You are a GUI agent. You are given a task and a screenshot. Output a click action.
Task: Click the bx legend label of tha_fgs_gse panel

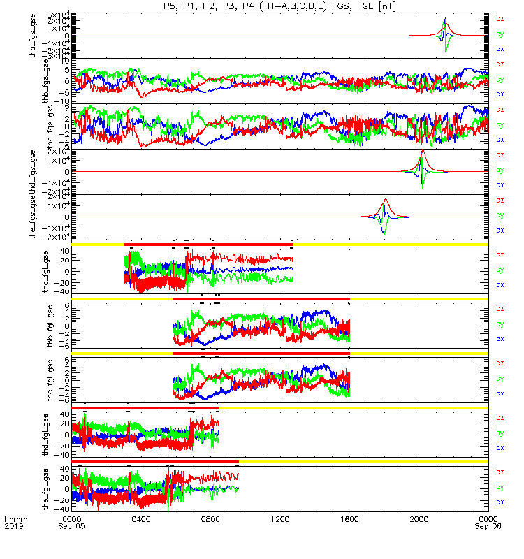(500, 49)
